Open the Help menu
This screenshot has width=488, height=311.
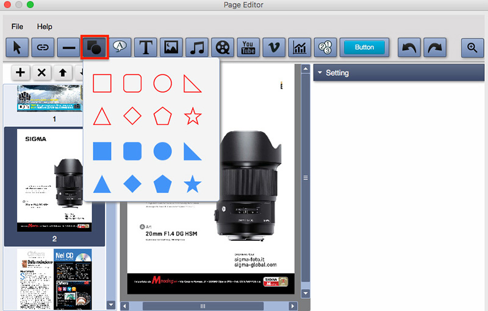45,27
